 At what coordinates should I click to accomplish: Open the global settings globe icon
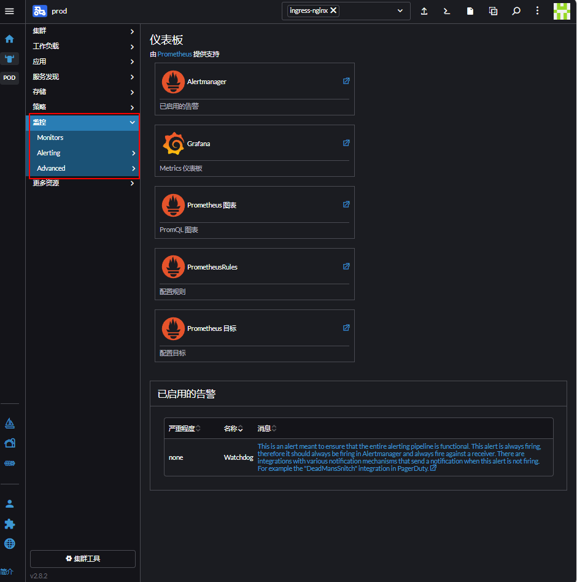pos(10,544)
